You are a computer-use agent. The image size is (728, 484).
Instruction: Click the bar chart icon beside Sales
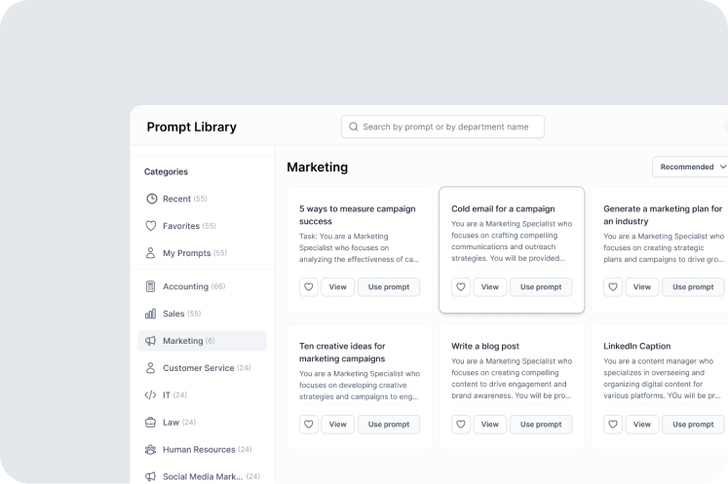(x=151, y=314)
